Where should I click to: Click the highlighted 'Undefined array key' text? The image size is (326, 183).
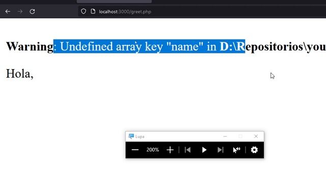(x=111, y=46)
